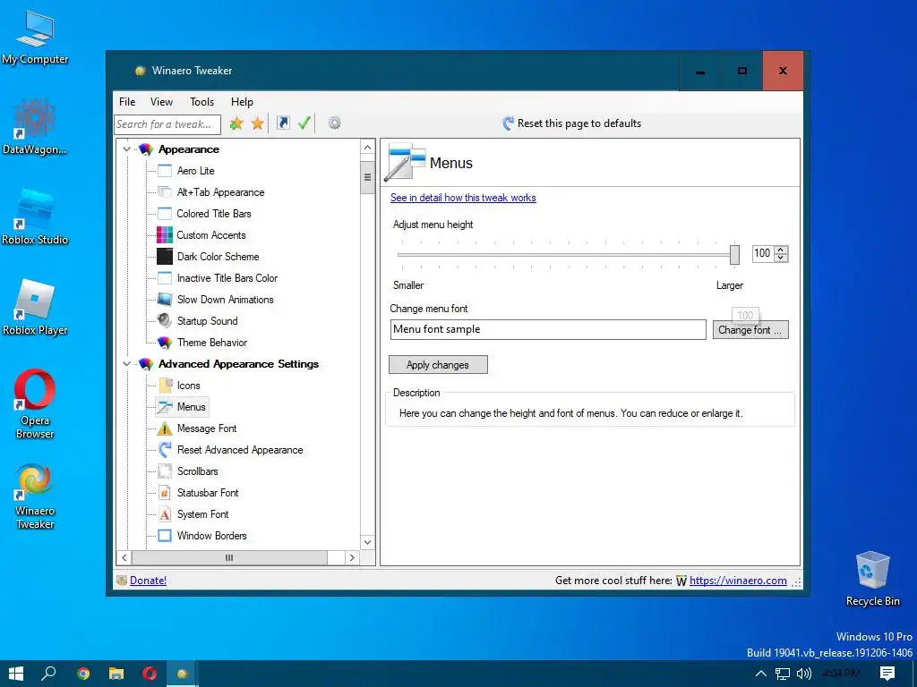Click the Aero Lite tree icon

point(165,171)
